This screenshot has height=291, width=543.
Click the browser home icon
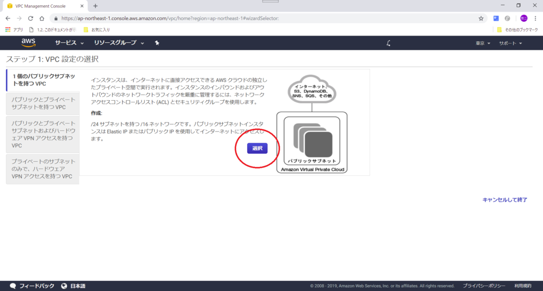42,19
